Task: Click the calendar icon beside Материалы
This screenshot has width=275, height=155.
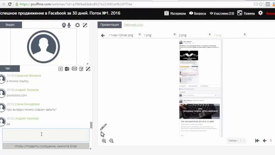Action: click(166, 13)
